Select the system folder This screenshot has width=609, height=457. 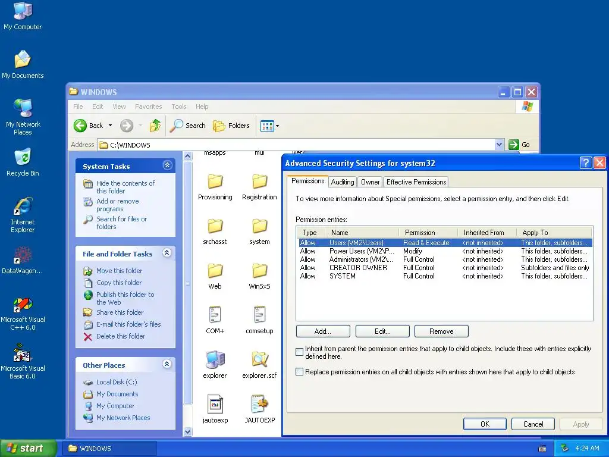click(259, 232)
